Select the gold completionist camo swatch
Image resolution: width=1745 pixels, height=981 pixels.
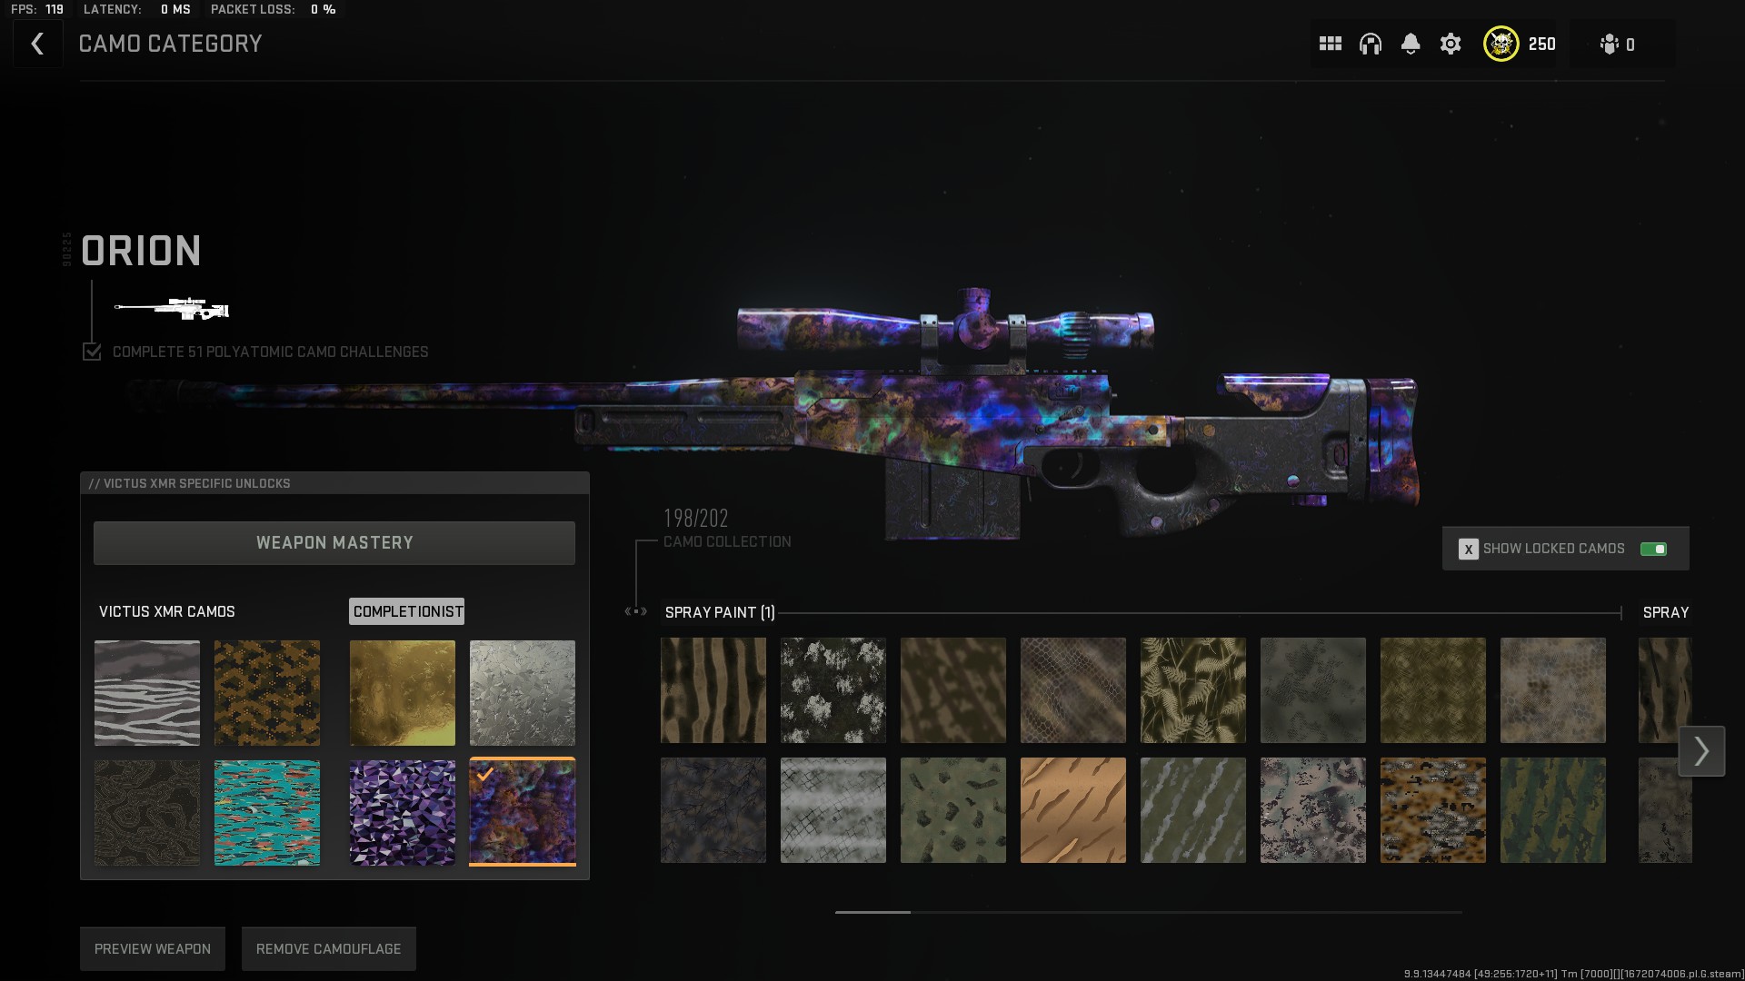(x=402, y=692)
